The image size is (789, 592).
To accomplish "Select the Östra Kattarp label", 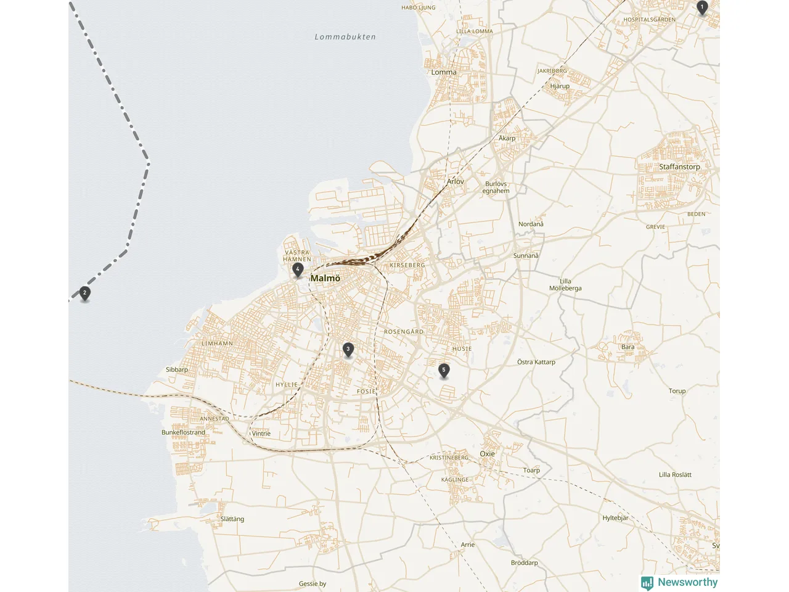I will 536,362.
